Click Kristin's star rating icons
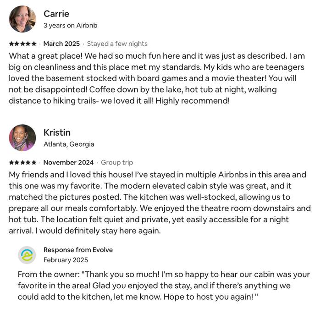 point(22,163)
